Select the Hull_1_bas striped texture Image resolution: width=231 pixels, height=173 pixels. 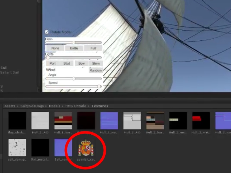pyautogui.click(x=63, y=121)
